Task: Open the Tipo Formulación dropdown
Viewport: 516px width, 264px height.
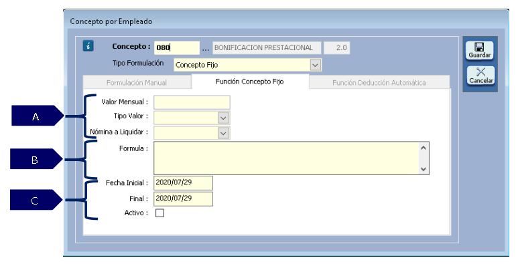Action: click(315, 65)
